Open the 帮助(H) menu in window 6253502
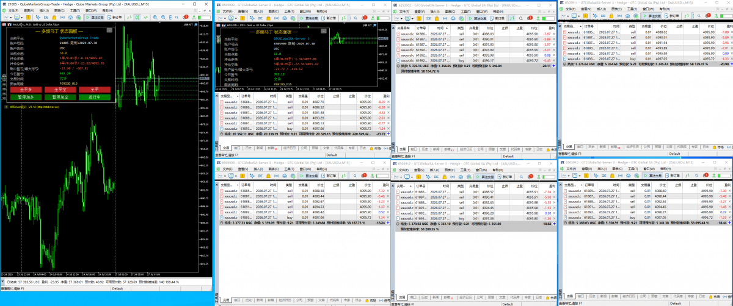This screenshot has height=306, width=733. pyautogui.click(x=498, y=12)
